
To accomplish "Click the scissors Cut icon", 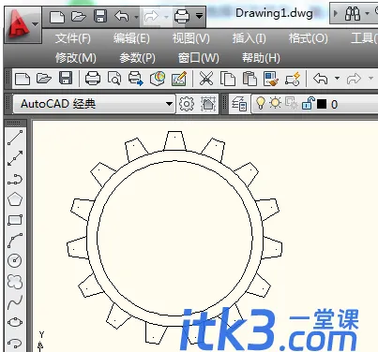I will tap(206, 79).
